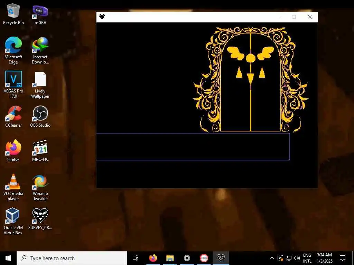This screenshot has height=265, width=354.
Task: Open SURVEY_PROGRAM heart icon shortcut
Action: click(x=40, y=219)
